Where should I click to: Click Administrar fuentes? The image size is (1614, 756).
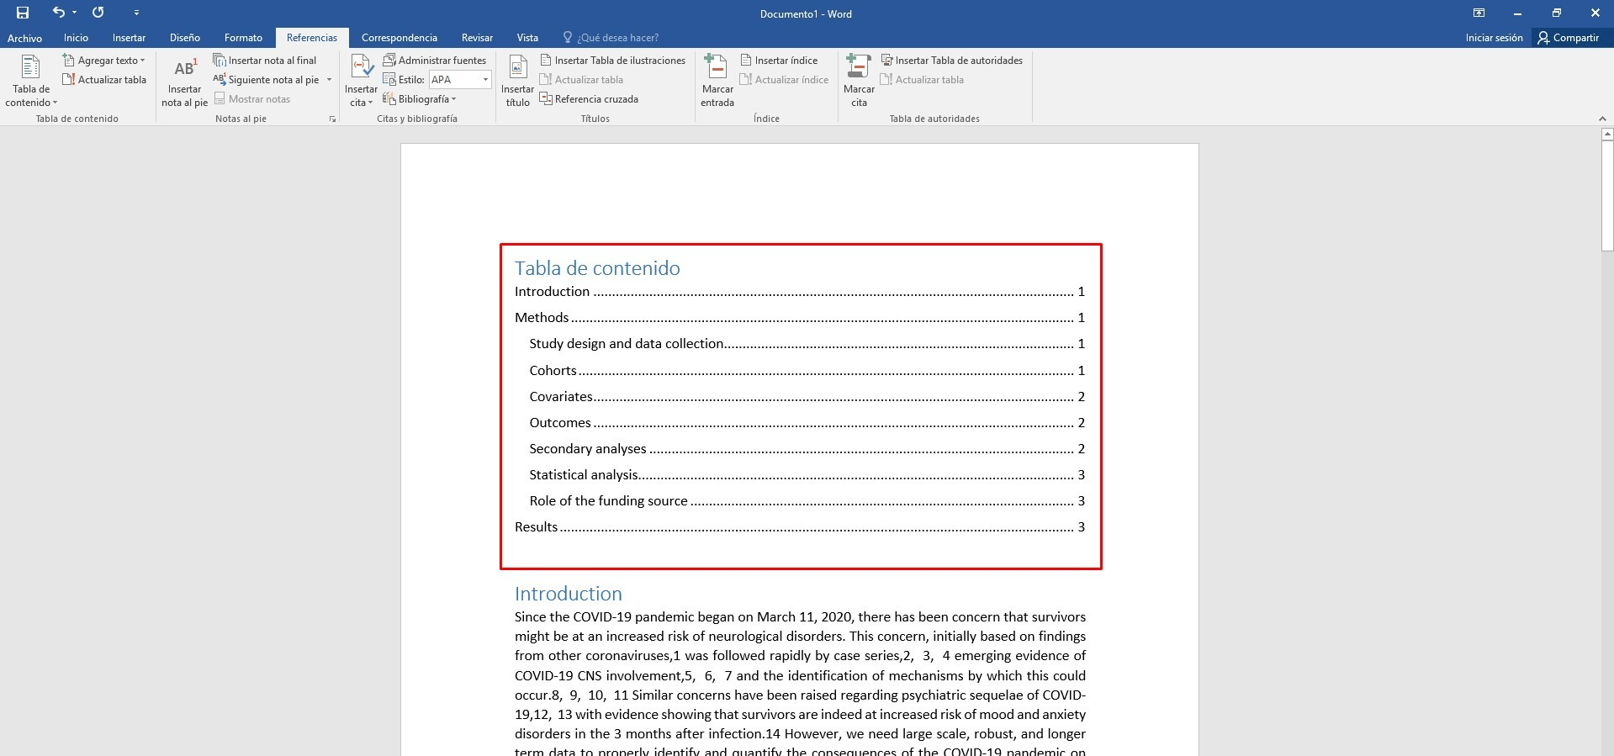pos(435,61)
